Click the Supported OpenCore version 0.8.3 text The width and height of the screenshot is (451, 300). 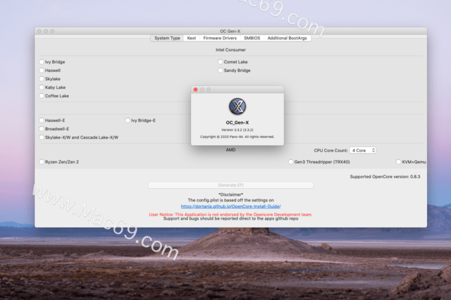pos(385,177)
